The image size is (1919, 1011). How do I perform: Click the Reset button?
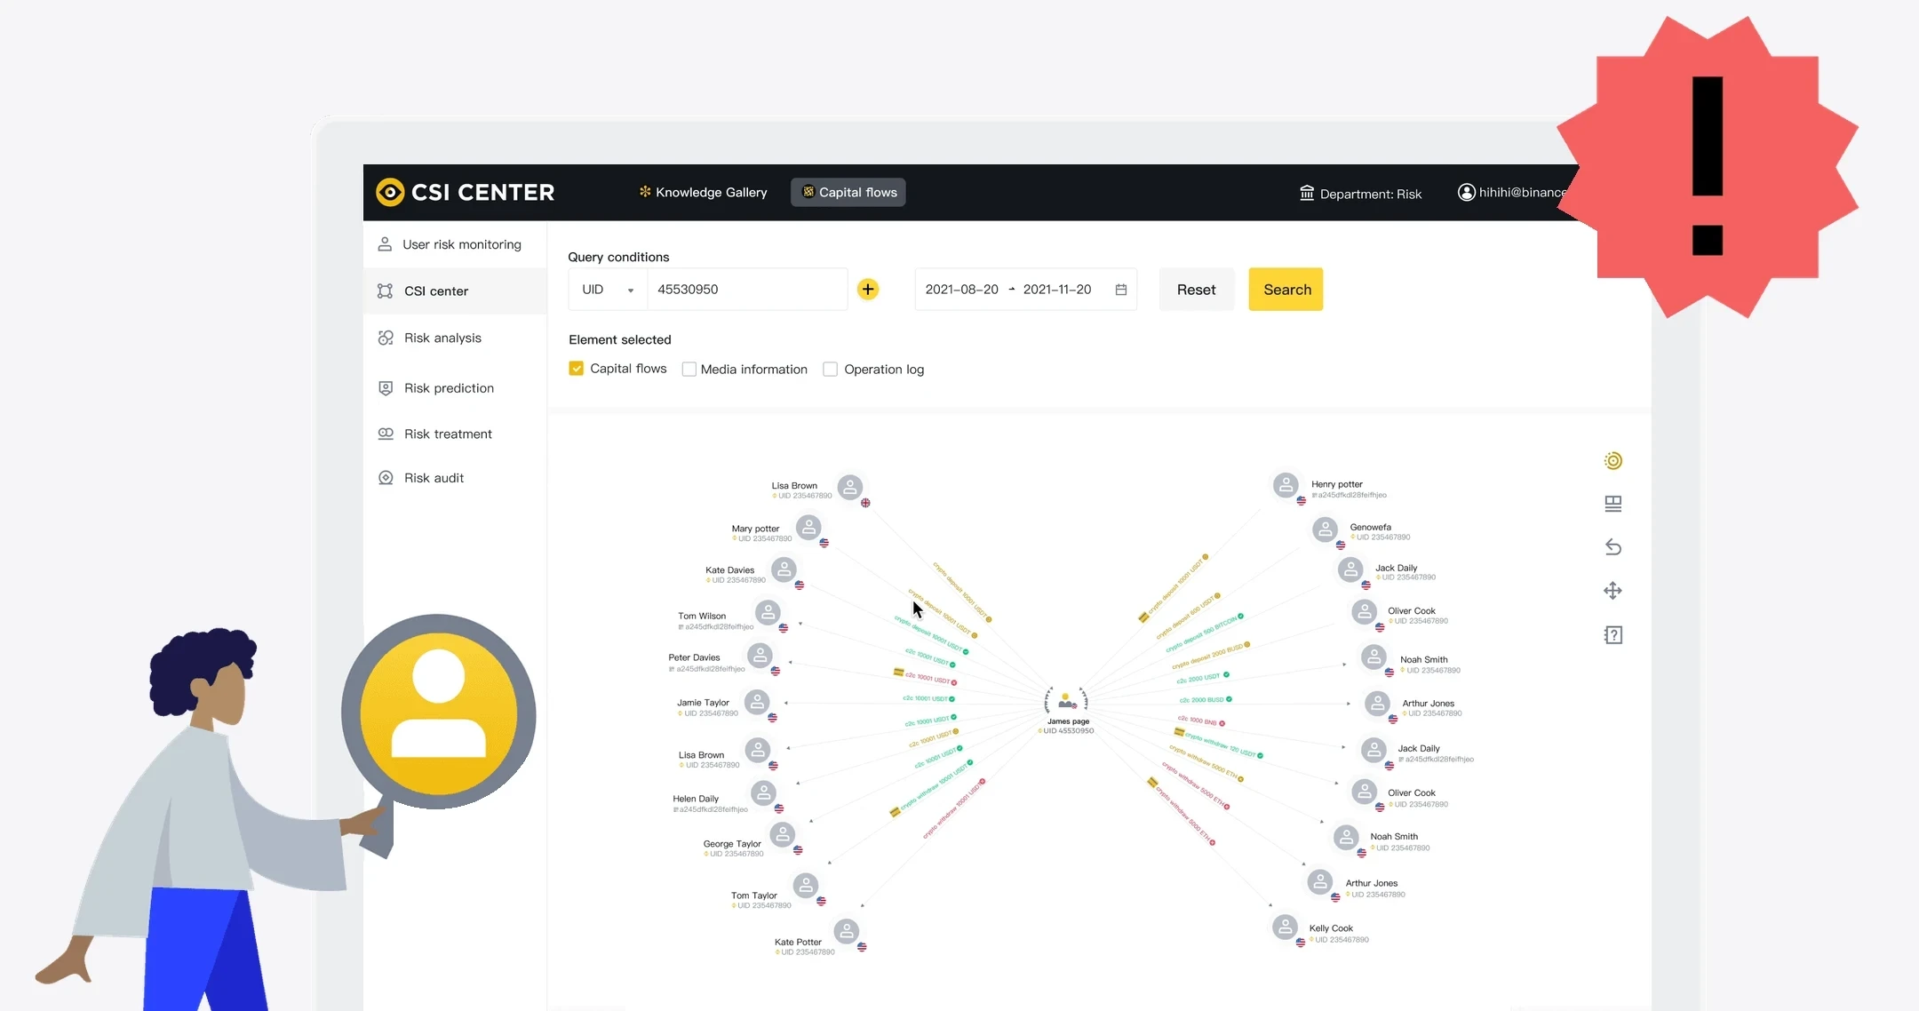click(1197, 290)
